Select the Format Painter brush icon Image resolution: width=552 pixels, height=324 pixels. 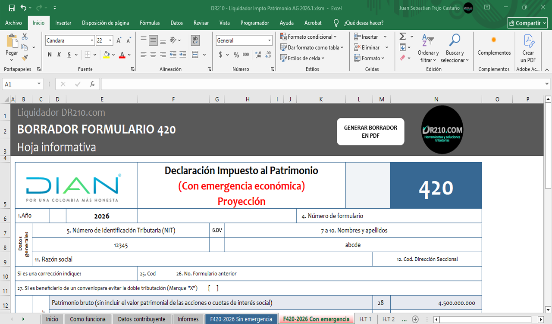coord(25,57)
